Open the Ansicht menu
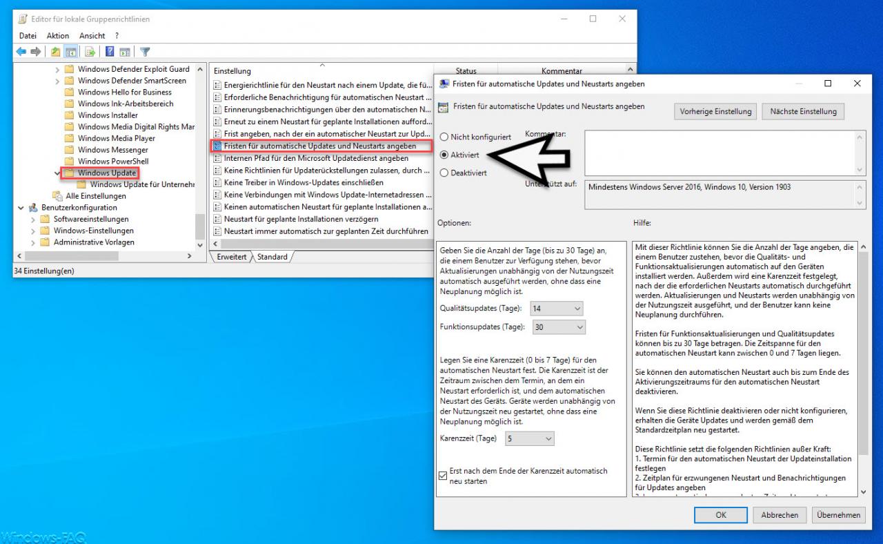Viewport: 883px width, 544px height. tap(92, 36)
